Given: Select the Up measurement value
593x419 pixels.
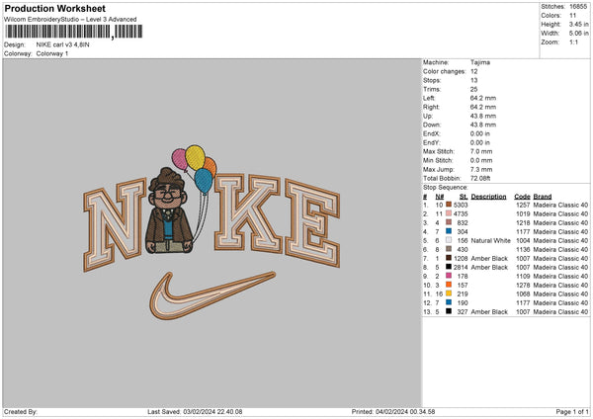Looking at the screenshot, I should pos(483,116).
